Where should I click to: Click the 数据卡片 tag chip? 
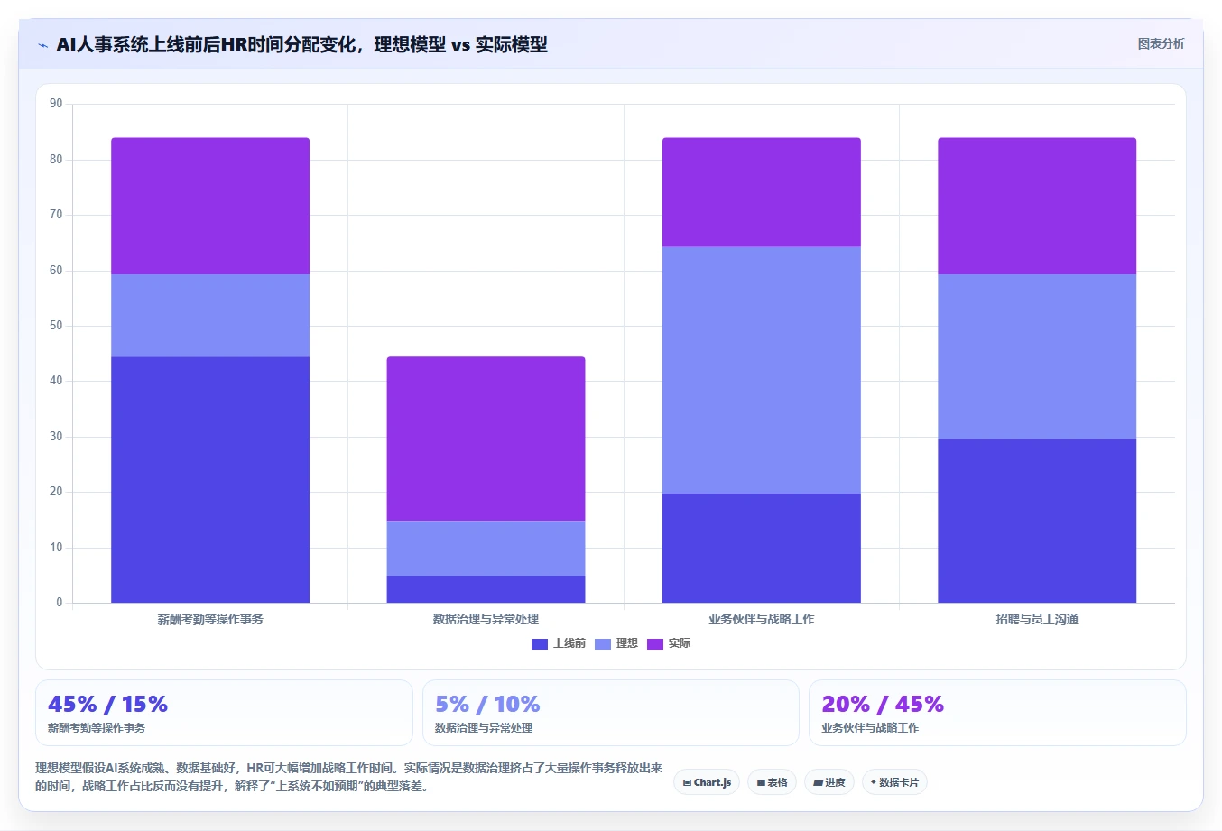(x=894, y=782)
